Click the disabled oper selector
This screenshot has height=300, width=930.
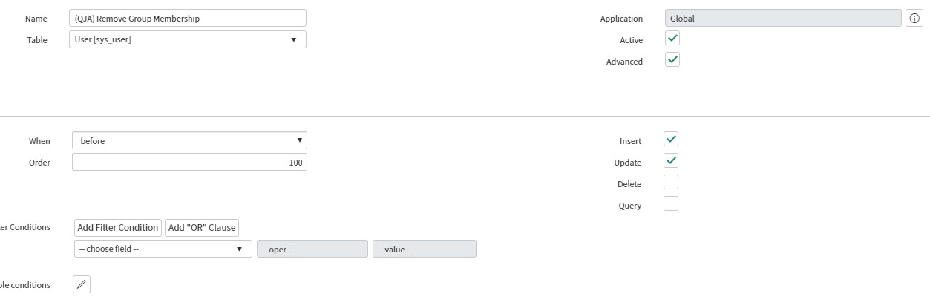point(312,249)
